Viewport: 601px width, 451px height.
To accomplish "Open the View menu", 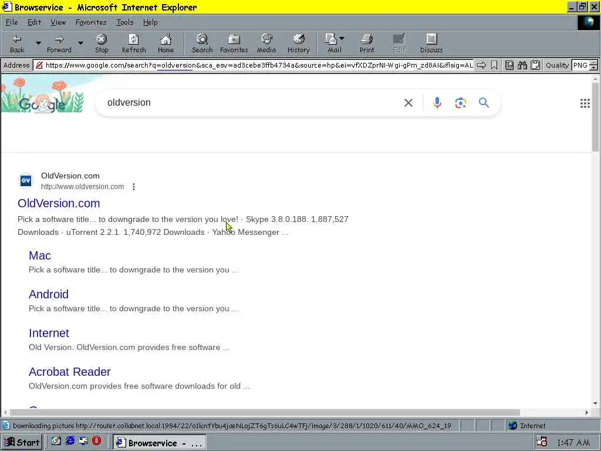I will (58, 22).
